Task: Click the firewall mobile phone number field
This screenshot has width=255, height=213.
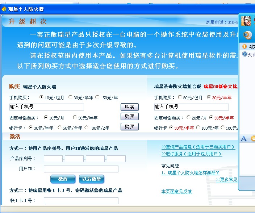Action: click(x=47, y=107)
